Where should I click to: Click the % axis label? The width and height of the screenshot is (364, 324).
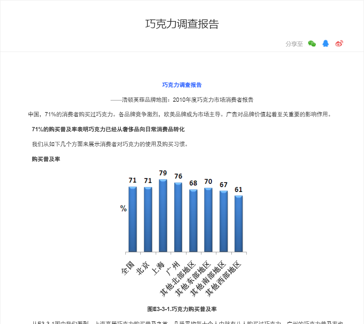(x=124, y=208)
